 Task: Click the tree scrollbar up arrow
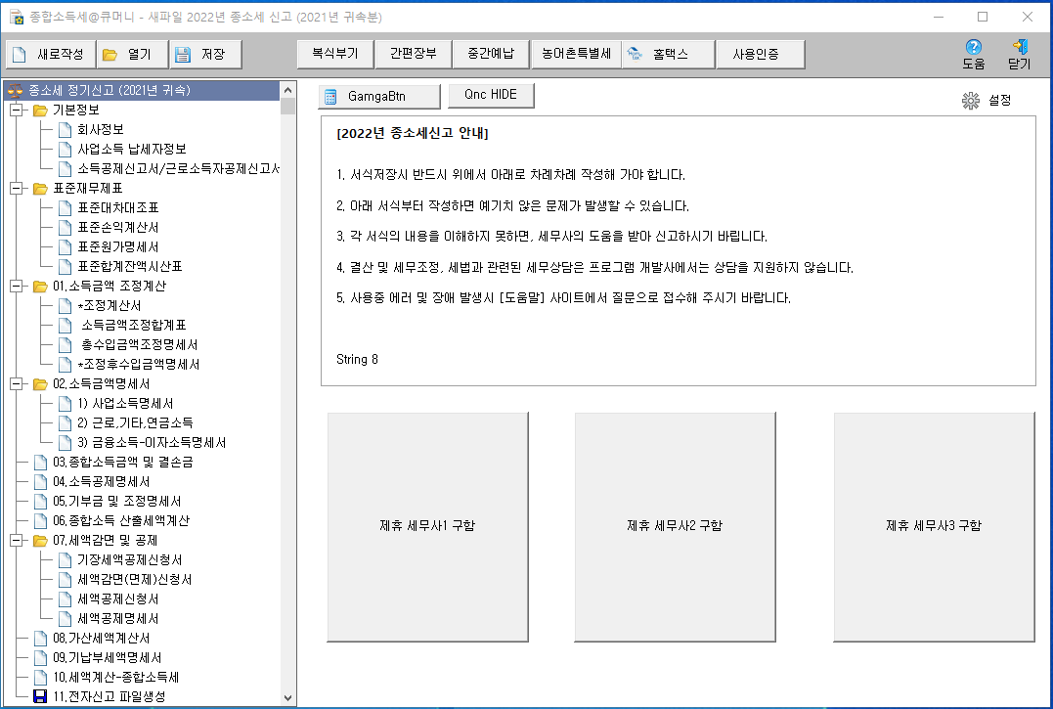[x=288, y=89]
